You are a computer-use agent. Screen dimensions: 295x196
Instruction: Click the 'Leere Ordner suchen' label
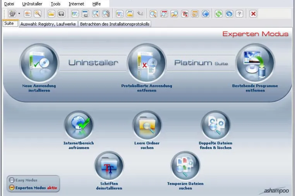[147, 145]
